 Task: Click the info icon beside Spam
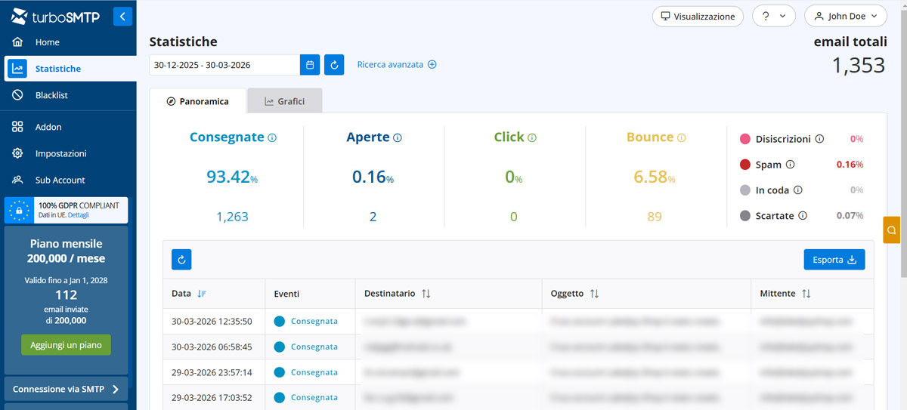[791, 165]
